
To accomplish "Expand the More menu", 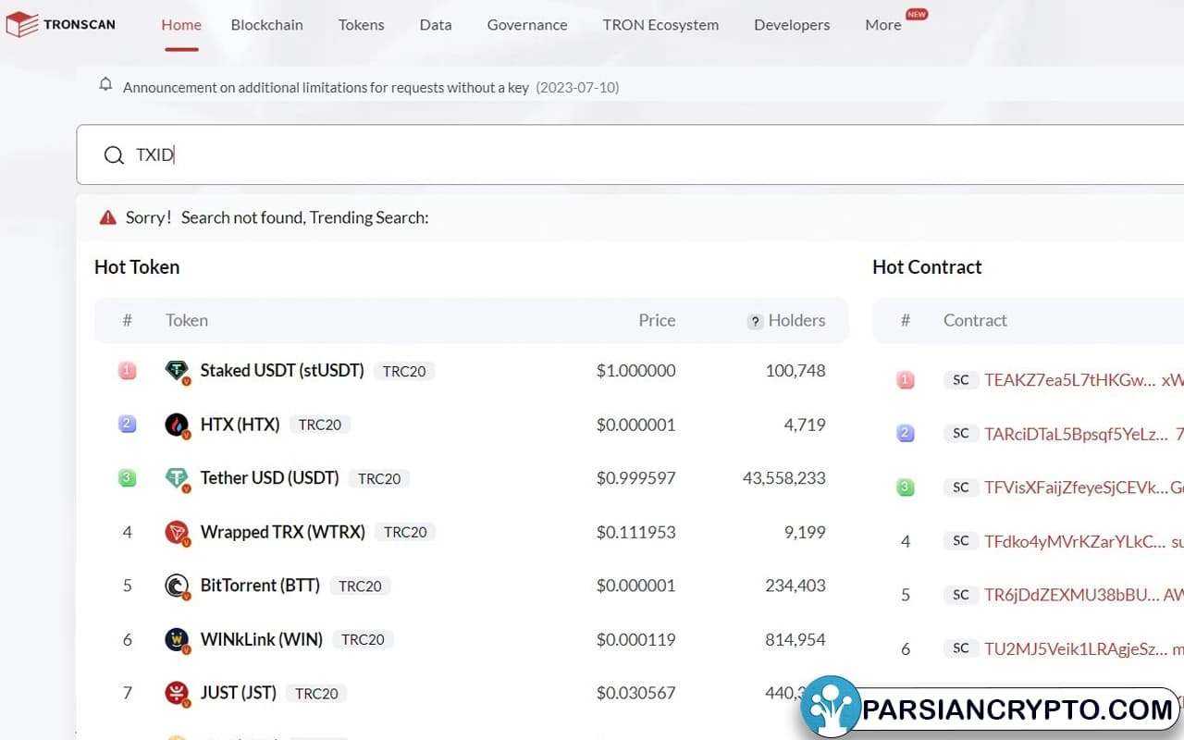I will (x=883, y=25).
